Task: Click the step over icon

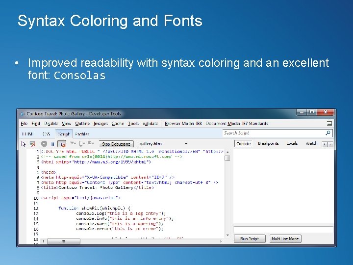Action: tap(82, 143)
